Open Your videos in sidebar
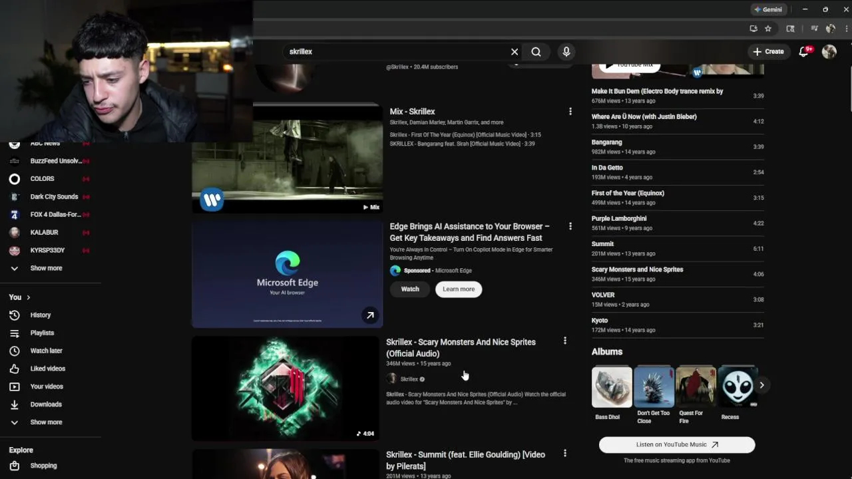This screenshot has height=479, width=852. coord(47,387)
